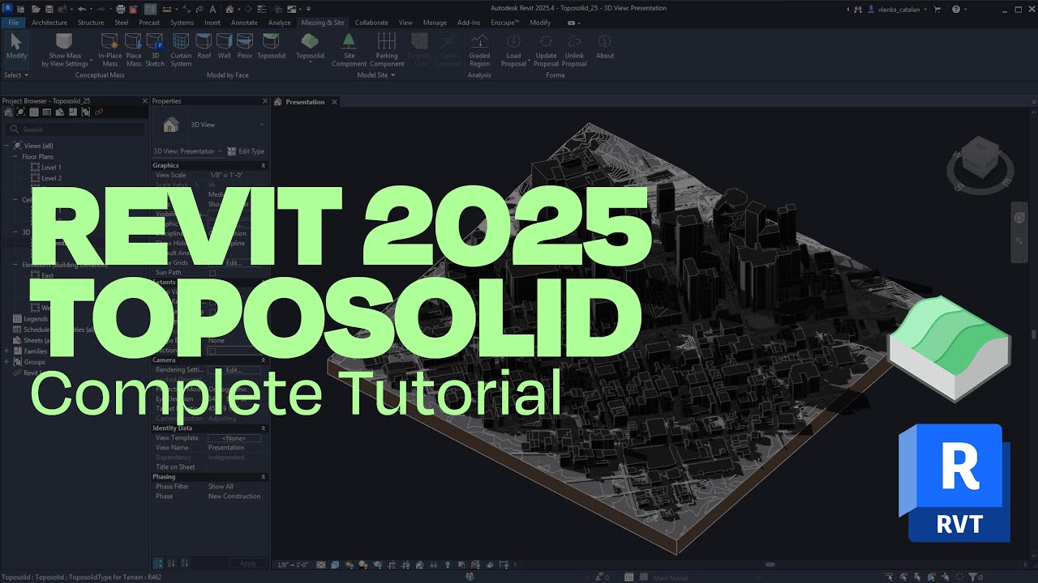Screen dimensions: 1038x583
Task: Click the Default 3D View house icon
Action: 230,8
